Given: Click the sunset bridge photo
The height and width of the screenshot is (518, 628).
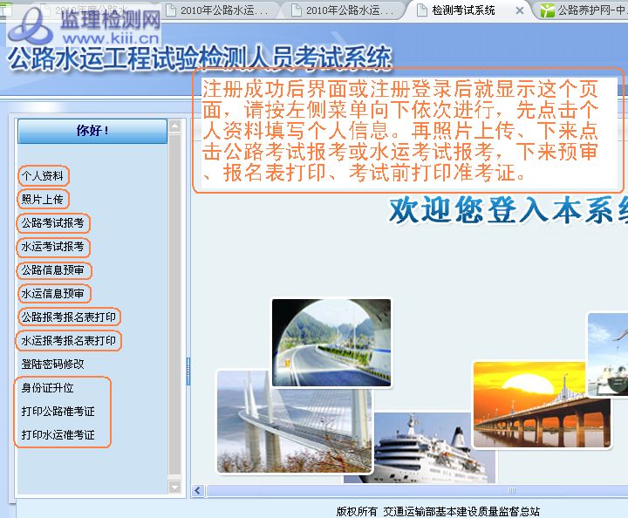Looking at the screenshot, I should [529, 406].
